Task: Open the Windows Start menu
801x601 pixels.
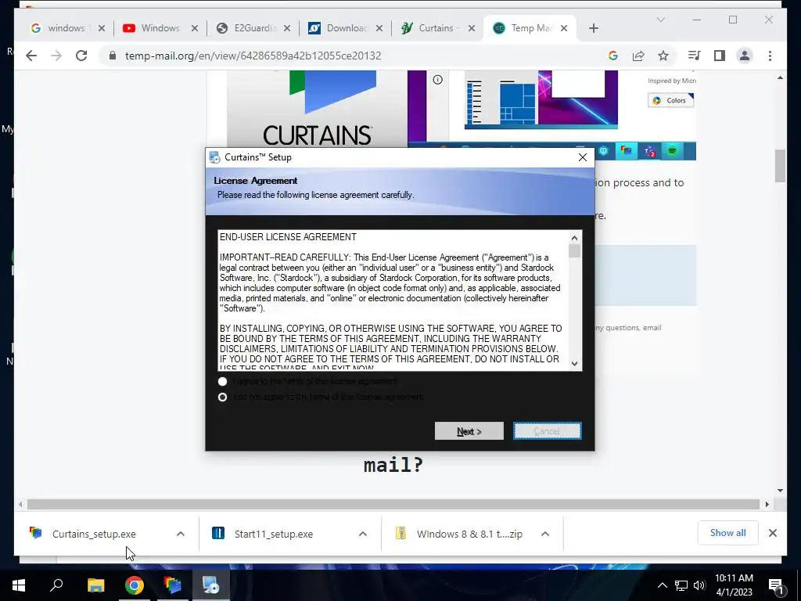Action: (19, 585)
